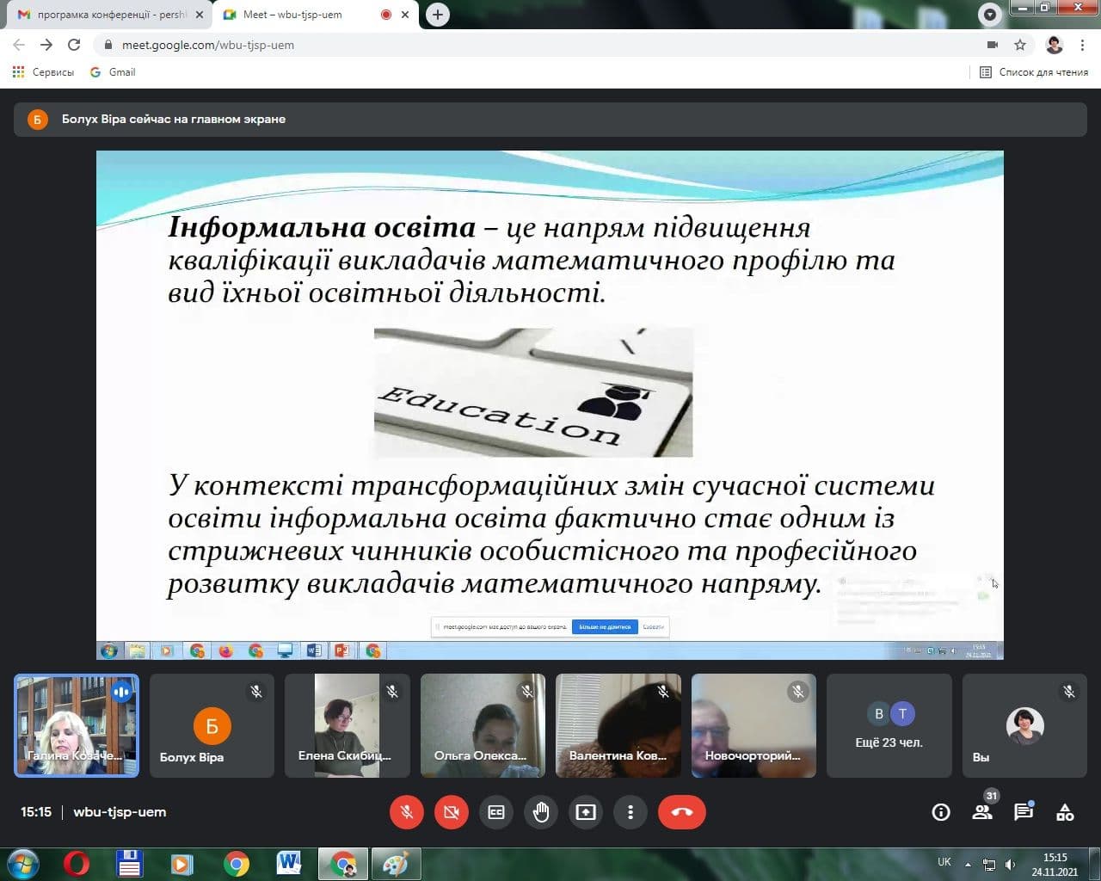Raise hand in the meeting

coord(541,812)
